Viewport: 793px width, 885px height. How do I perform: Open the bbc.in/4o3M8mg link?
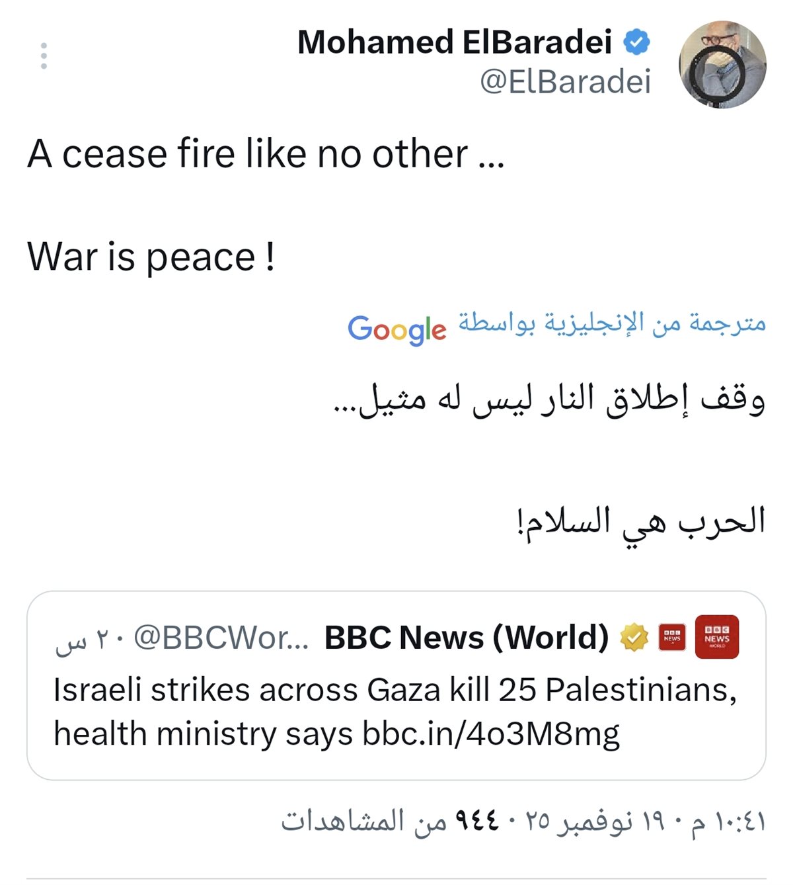pyautogui.click(x=491, y=734)
